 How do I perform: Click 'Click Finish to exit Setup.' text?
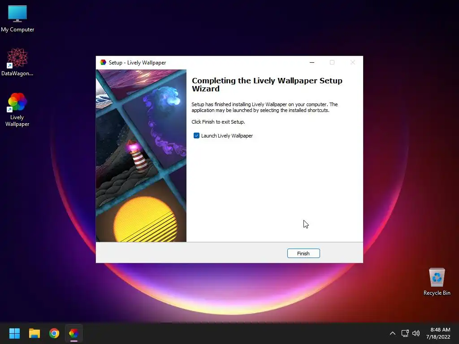tap(218, 122)
